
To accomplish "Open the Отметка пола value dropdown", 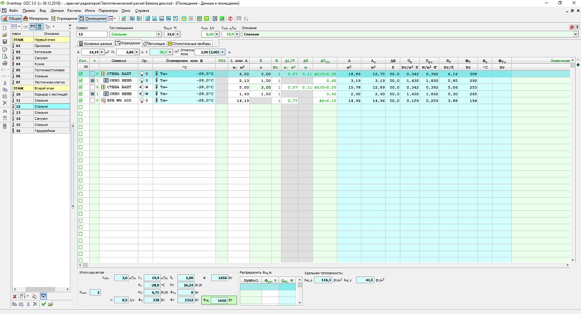I will 223,52.
